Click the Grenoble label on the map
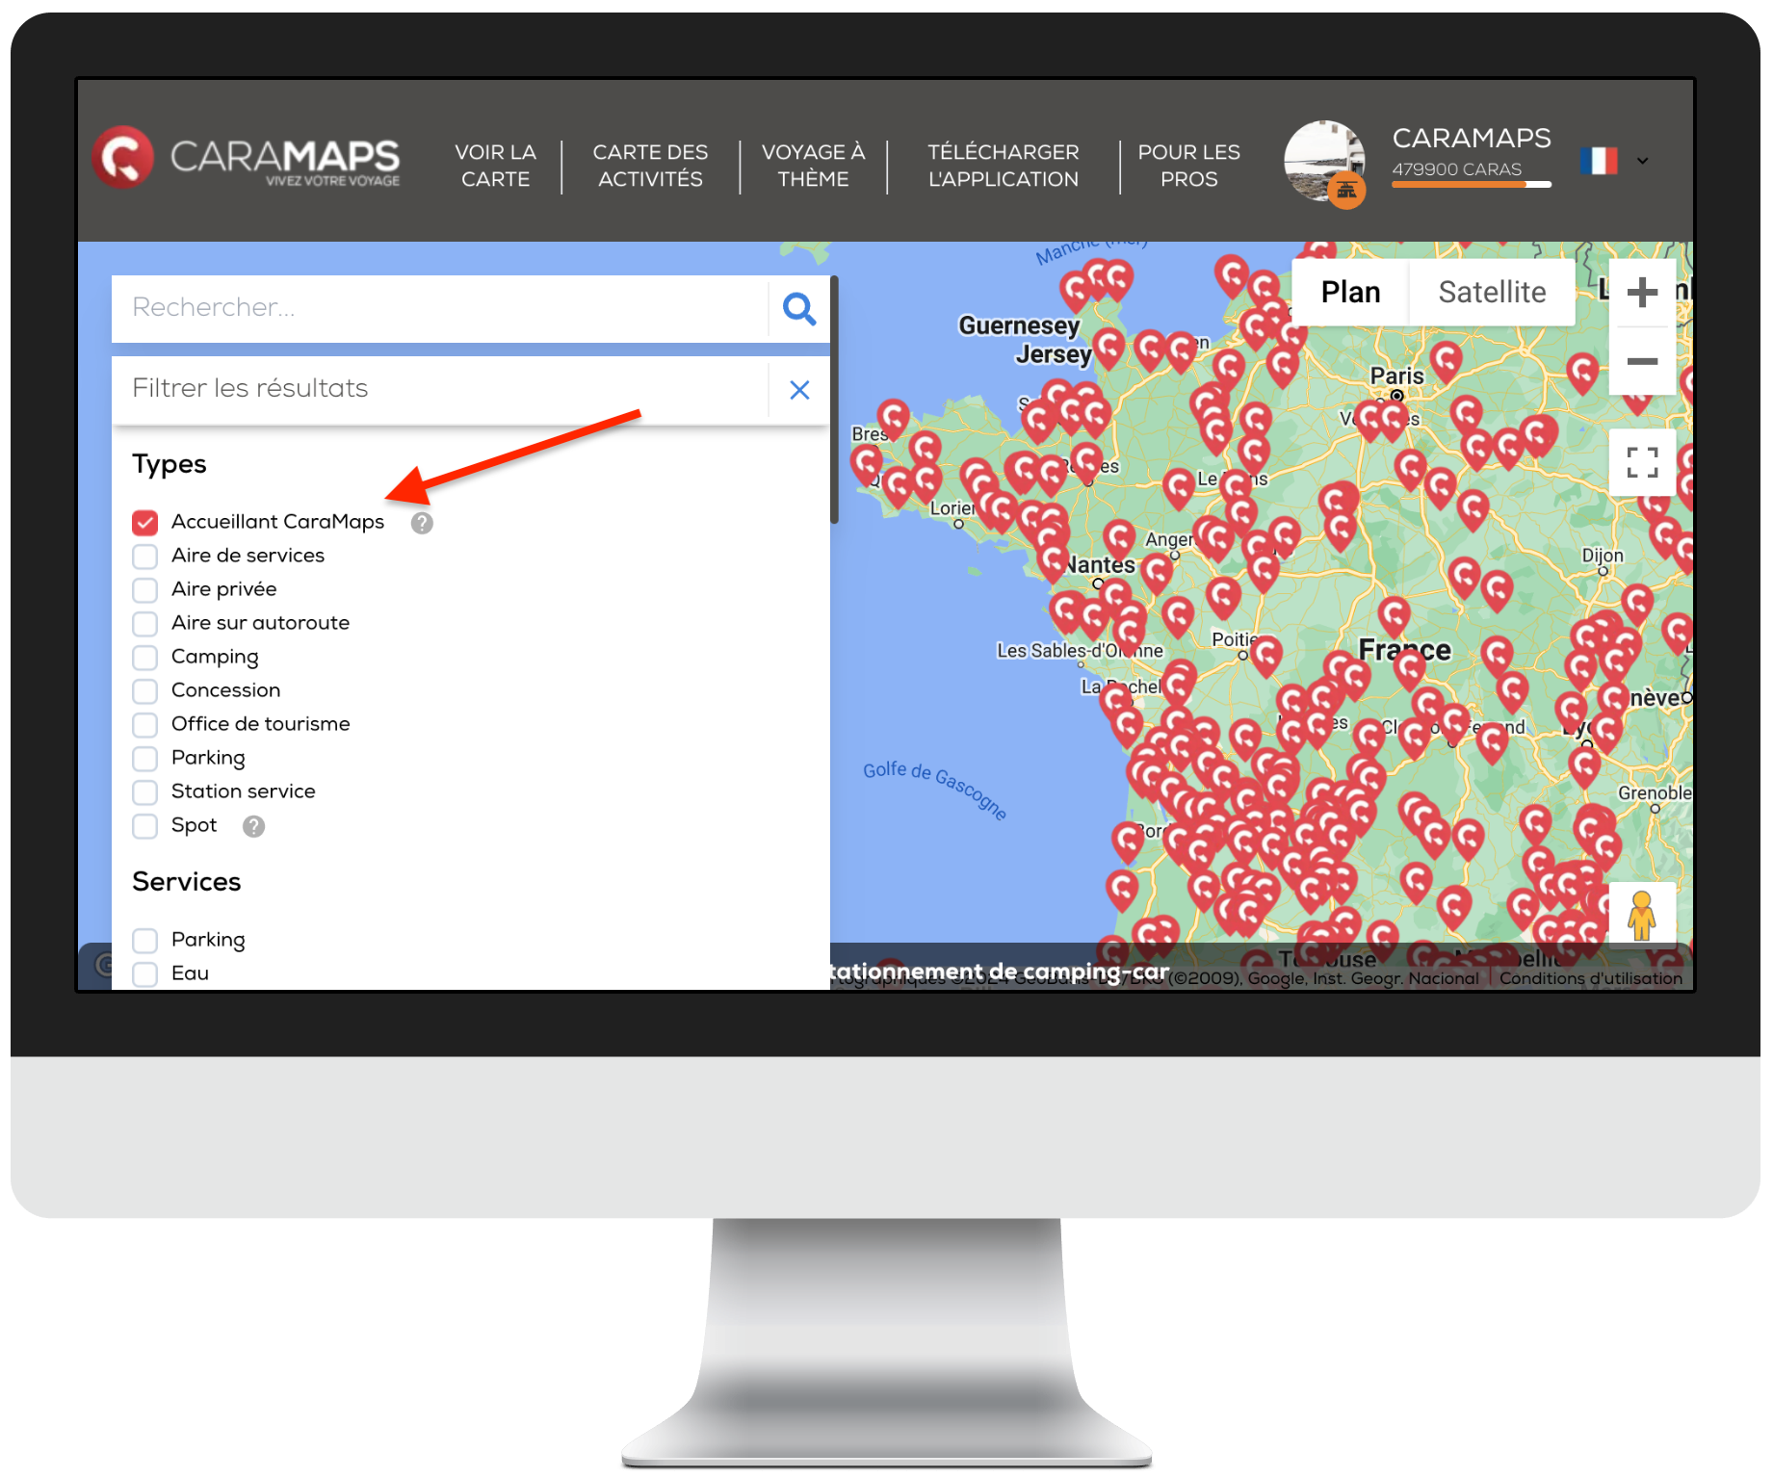The width and height of the screenshot is (1773, 1478). (x=1654, y=792)
